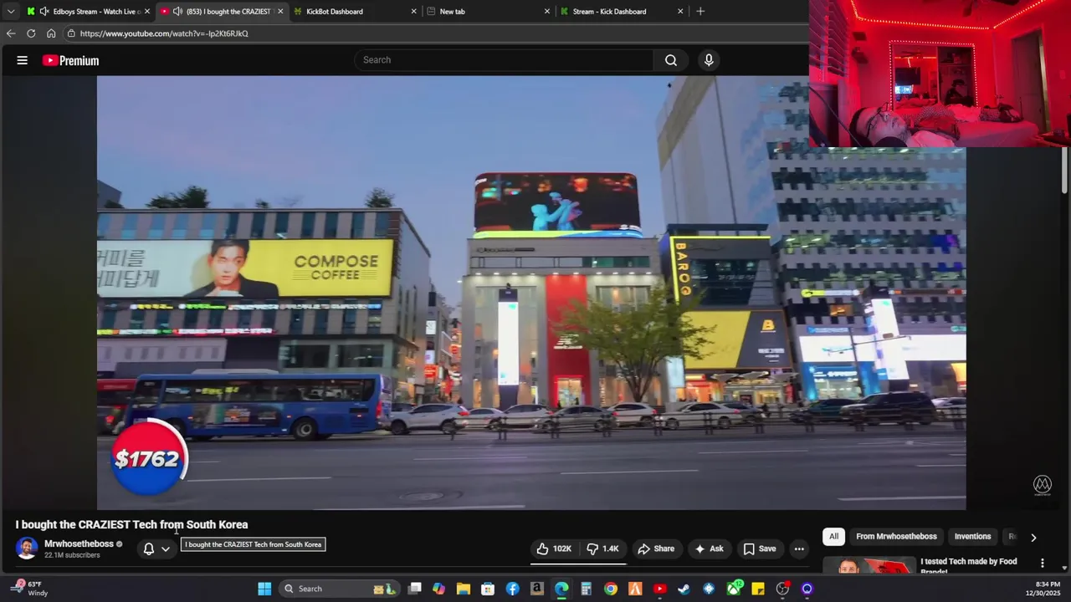Close the KickBot Dashboard tab
Image resolution: width=1071 pixels, height=602 pixels.
click(x=413, y=12)
